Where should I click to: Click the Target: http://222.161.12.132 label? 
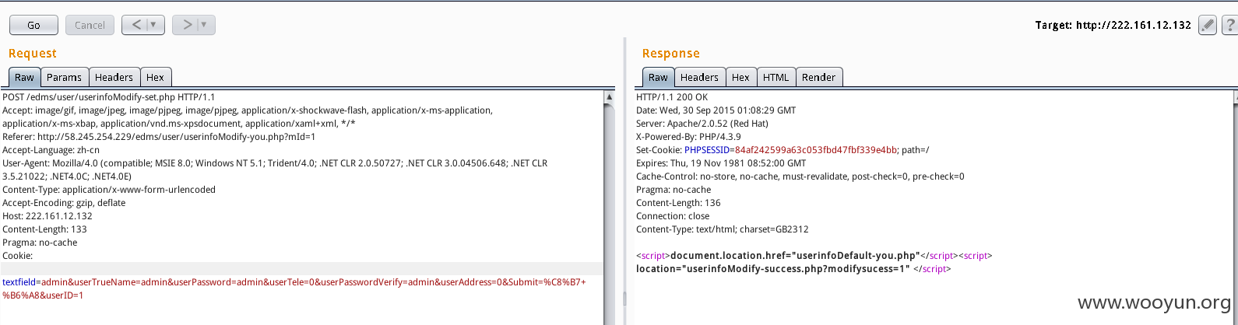coord(1113,25)
